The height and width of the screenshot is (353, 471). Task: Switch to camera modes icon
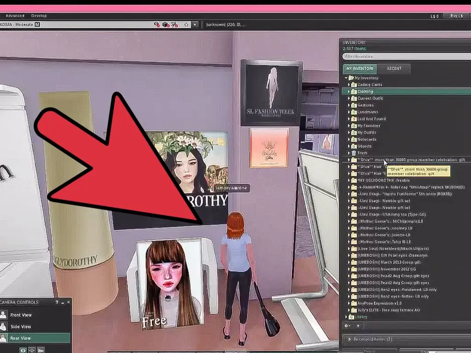pos(41,350)
